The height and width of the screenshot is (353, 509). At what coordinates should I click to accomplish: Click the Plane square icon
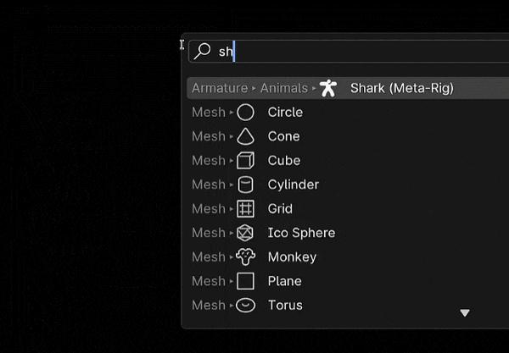point(245,281)
